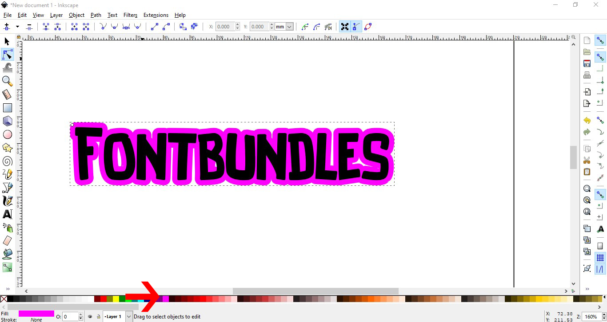
Task: Convert stroke to path icon
Action: pos(194,27)
